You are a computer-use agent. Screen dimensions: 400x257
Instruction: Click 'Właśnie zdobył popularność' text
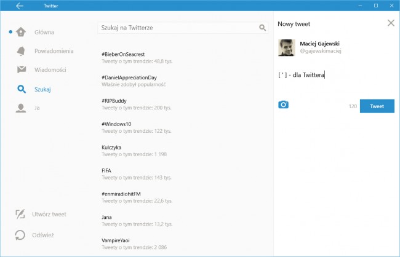click(134, 84)
